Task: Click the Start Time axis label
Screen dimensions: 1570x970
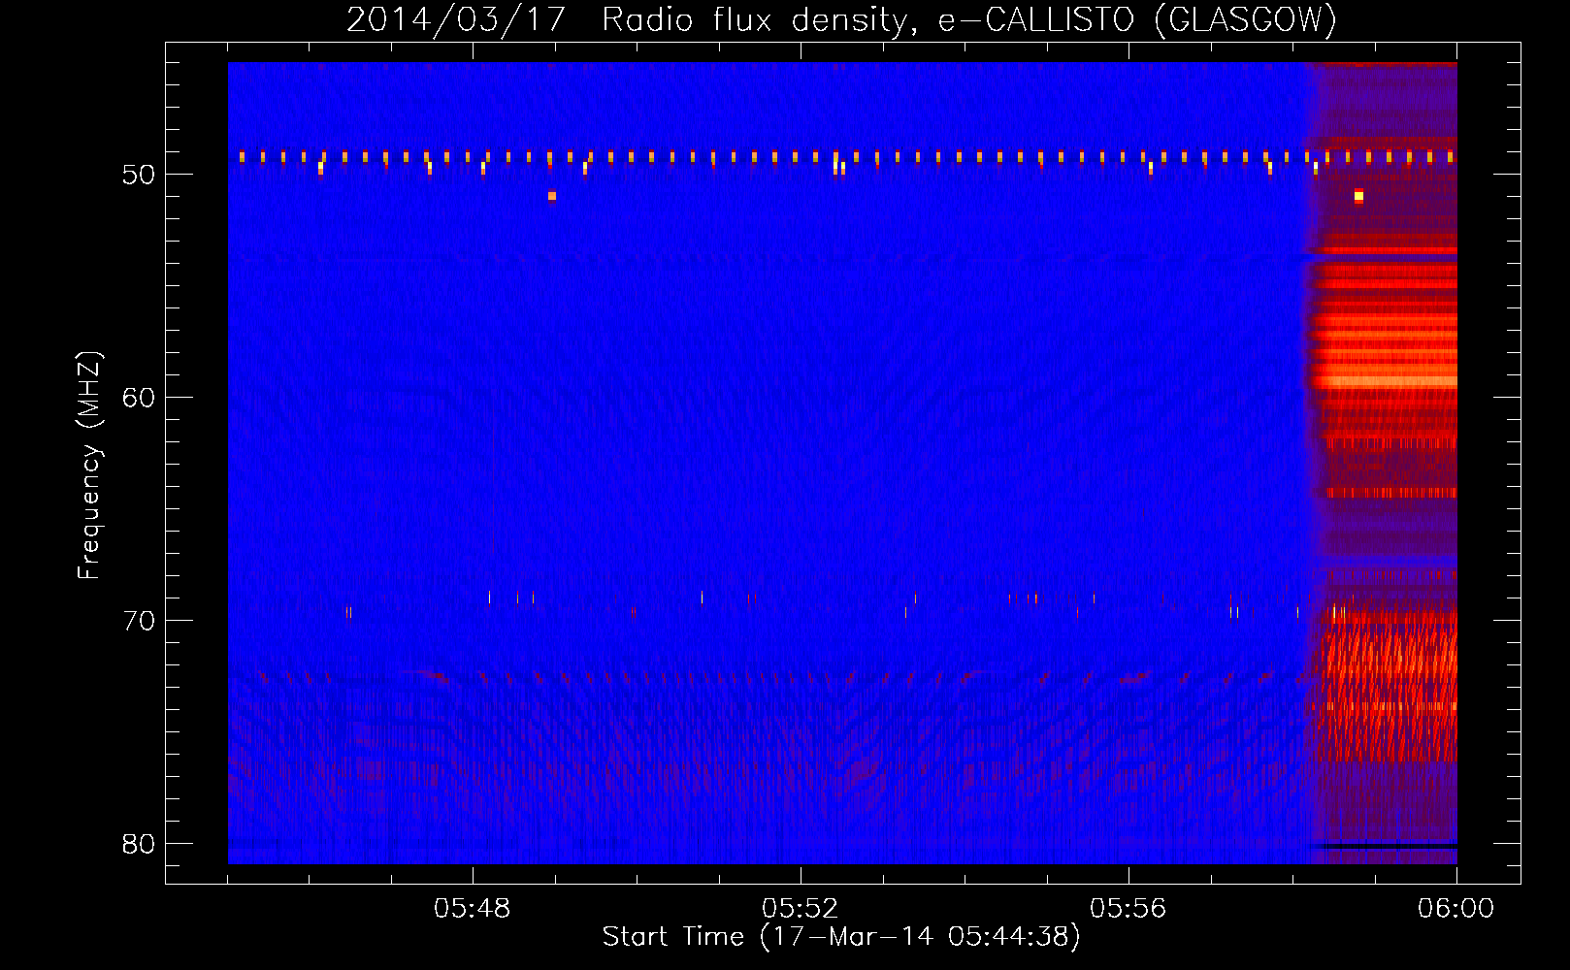Action: coord(841,936)
